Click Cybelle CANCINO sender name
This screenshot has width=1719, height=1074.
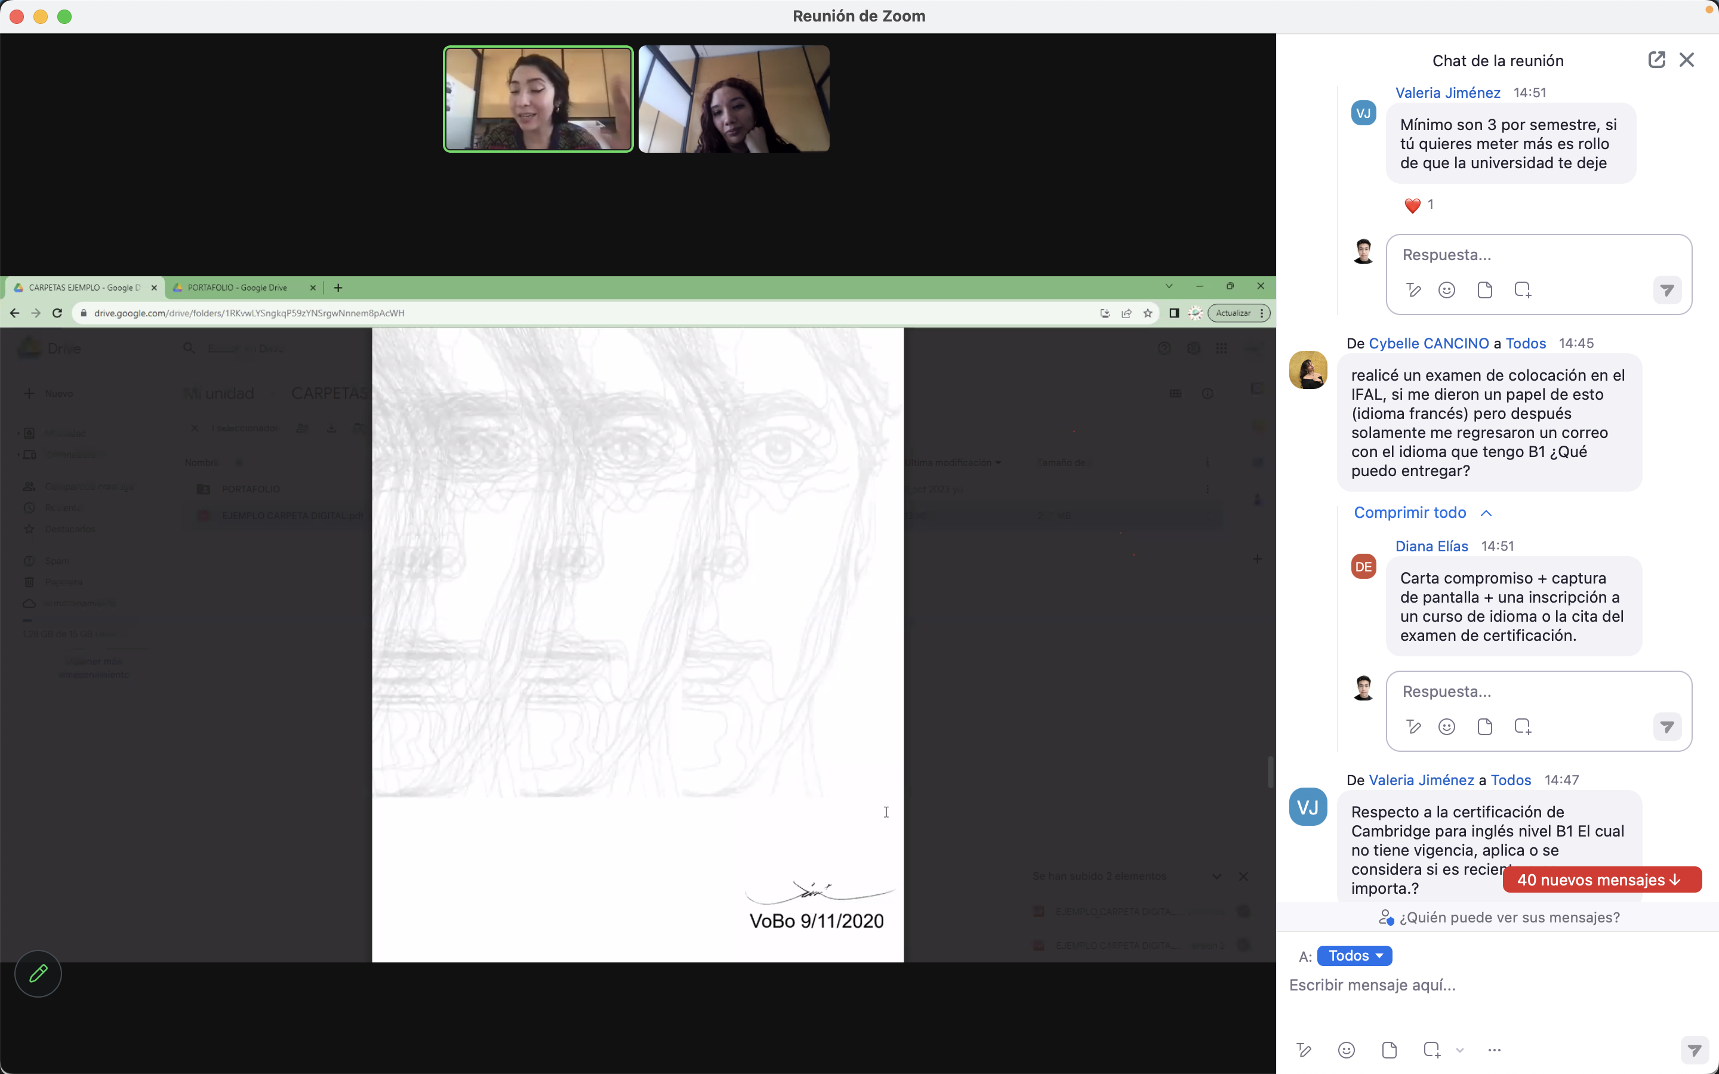coord(1428,343)
